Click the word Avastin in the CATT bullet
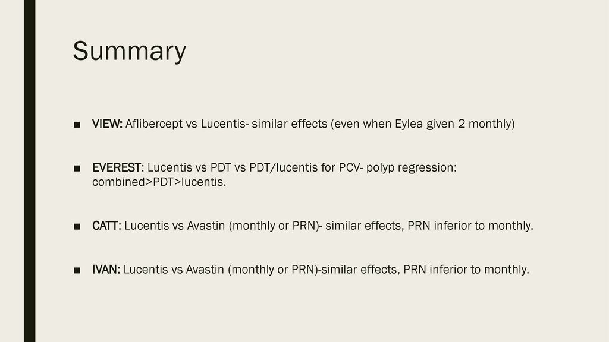The height and width of the screenshot is (342, 609). coord(206,226)
